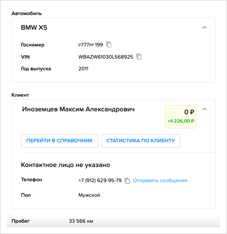
Task: Select the client name Иноземцев Максим Александрович
Action: (78, 109)
